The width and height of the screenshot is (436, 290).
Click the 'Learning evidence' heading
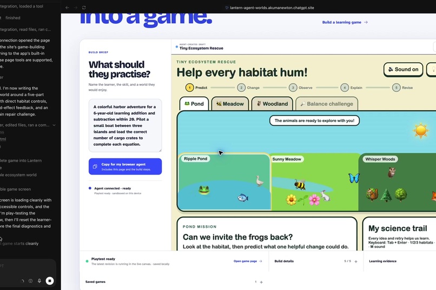(x=382, y=261)
